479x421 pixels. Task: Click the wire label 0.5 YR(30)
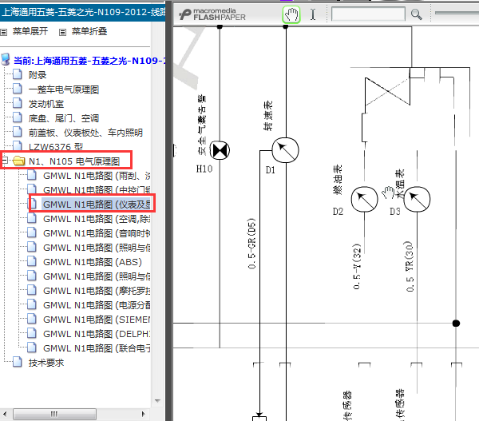pyautogui.click(x=410, y=266)
